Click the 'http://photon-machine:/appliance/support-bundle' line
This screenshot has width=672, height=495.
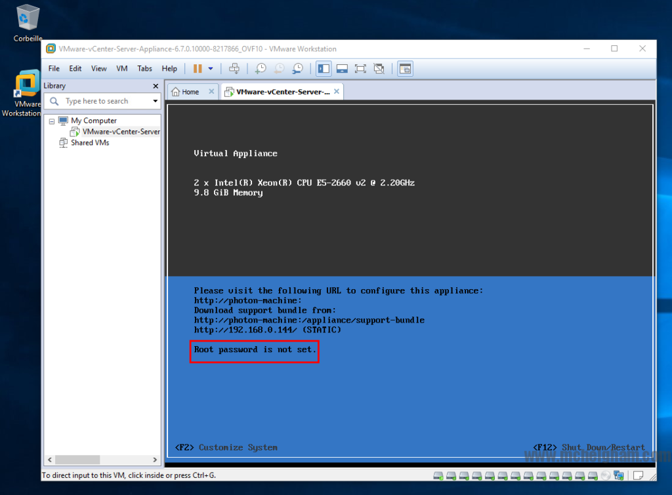[309, 320]
